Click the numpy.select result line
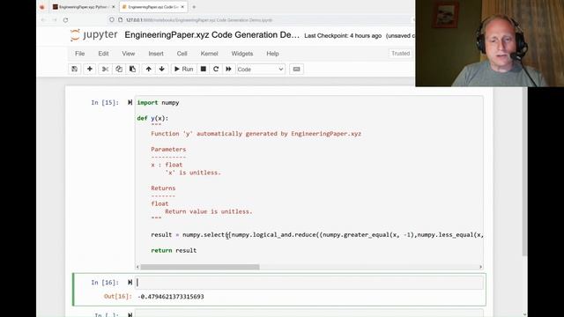This screenshot has width=564, height=317. point(317,235)
